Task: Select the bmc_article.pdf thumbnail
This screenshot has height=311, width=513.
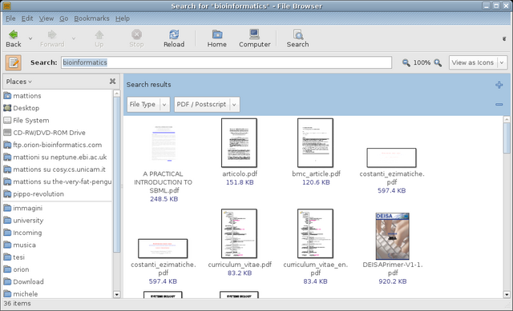Action: tap(315, 143)
